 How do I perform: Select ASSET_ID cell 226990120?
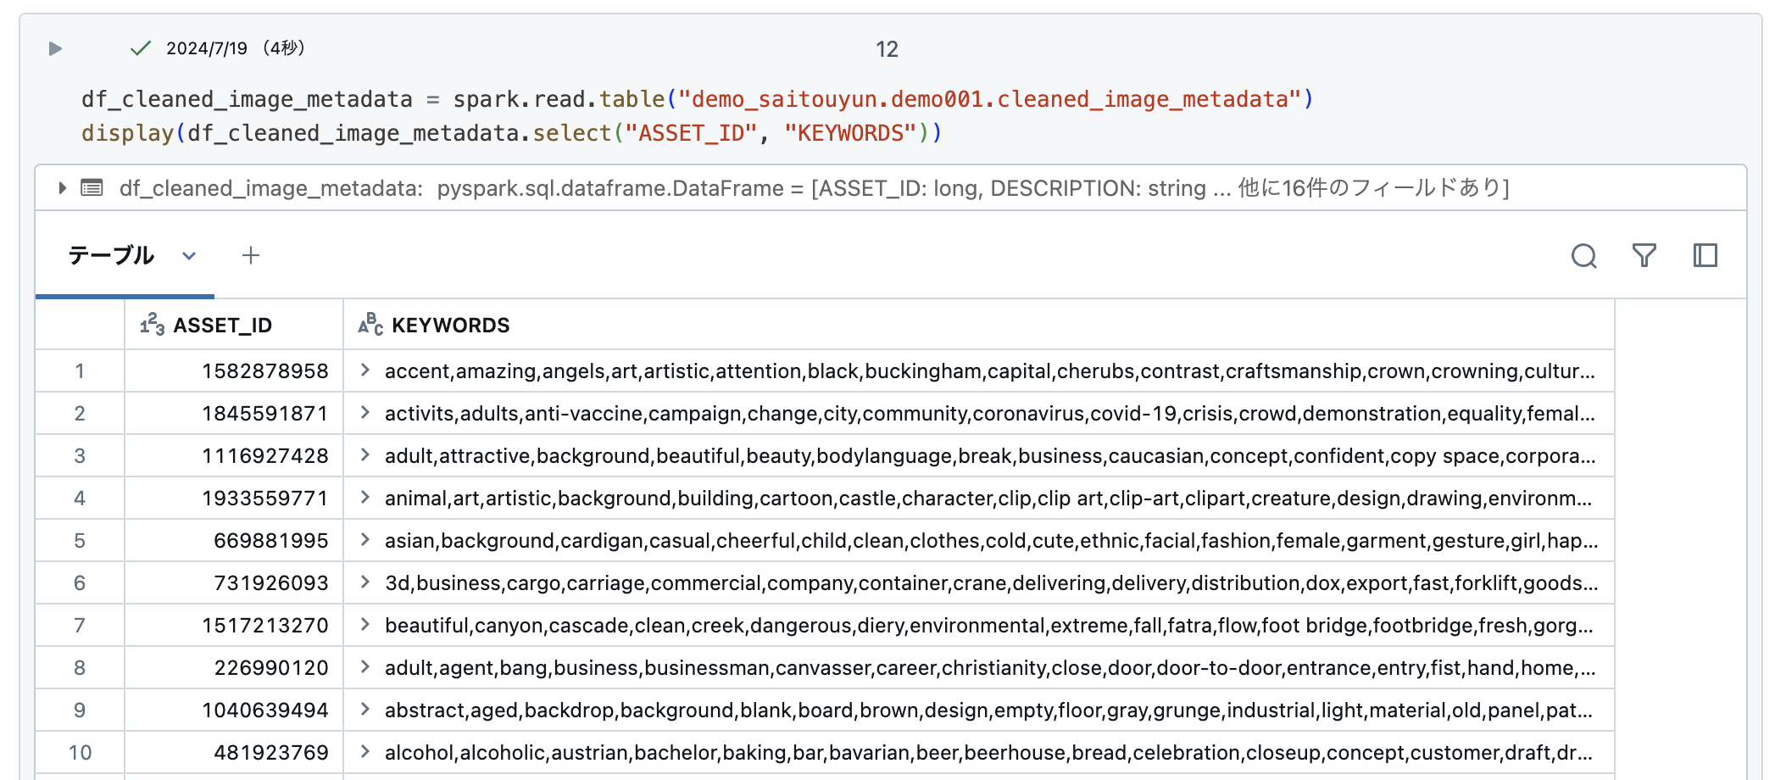pyautogui.click(x=234, y=667)
